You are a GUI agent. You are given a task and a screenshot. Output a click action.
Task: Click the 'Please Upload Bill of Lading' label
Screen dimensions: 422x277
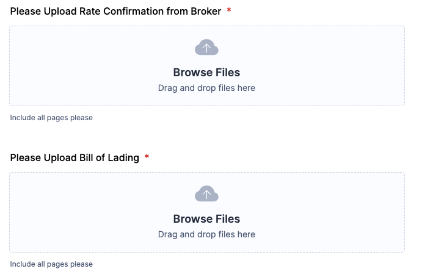pyautogui.click(x=75, y=158)
